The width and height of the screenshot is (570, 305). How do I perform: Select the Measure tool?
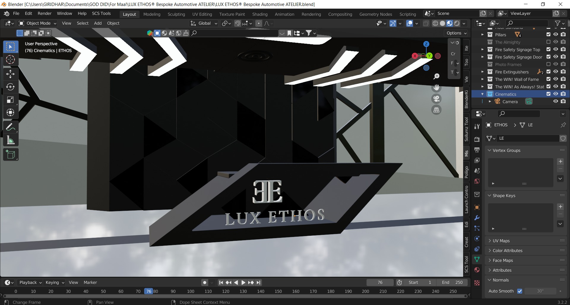[x=11, y=140]
